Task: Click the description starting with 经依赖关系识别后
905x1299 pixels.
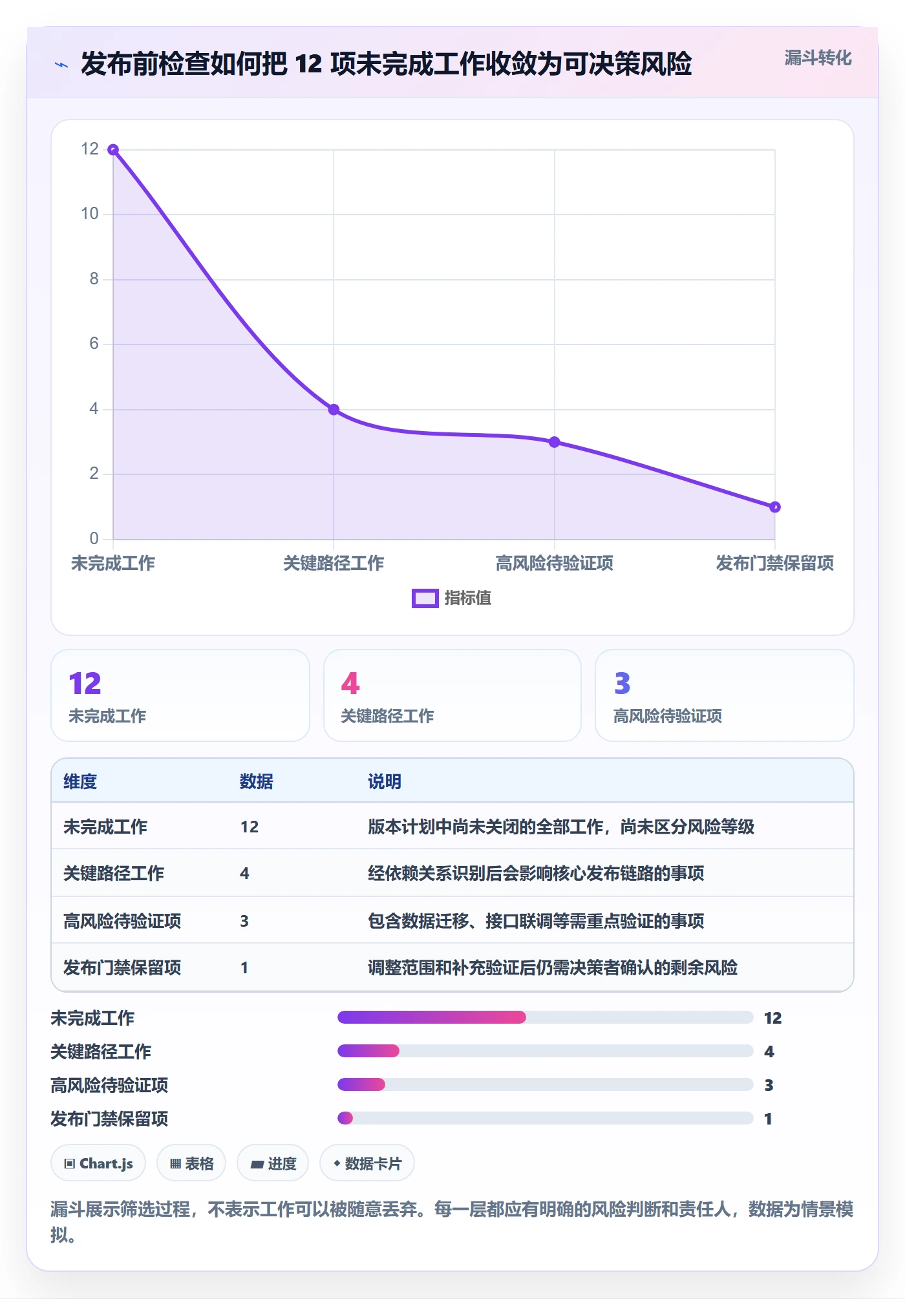Action: coord(536,874)
